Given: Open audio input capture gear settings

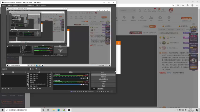Looking at the screenshot, I should tap(87, 85).
